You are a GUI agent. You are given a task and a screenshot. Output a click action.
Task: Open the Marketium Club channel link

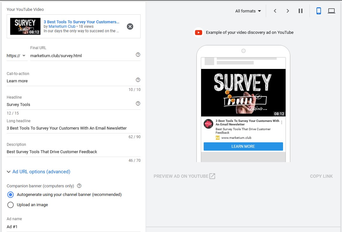(x=62, y=26)
